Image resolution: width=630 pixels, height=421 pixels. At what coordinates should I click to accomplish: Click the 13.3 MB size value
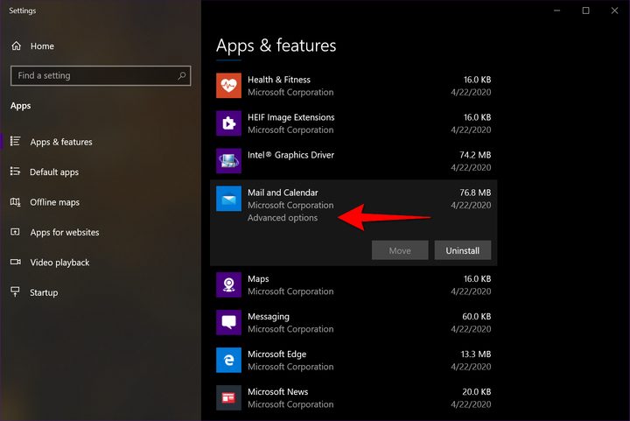coord(476,354)
